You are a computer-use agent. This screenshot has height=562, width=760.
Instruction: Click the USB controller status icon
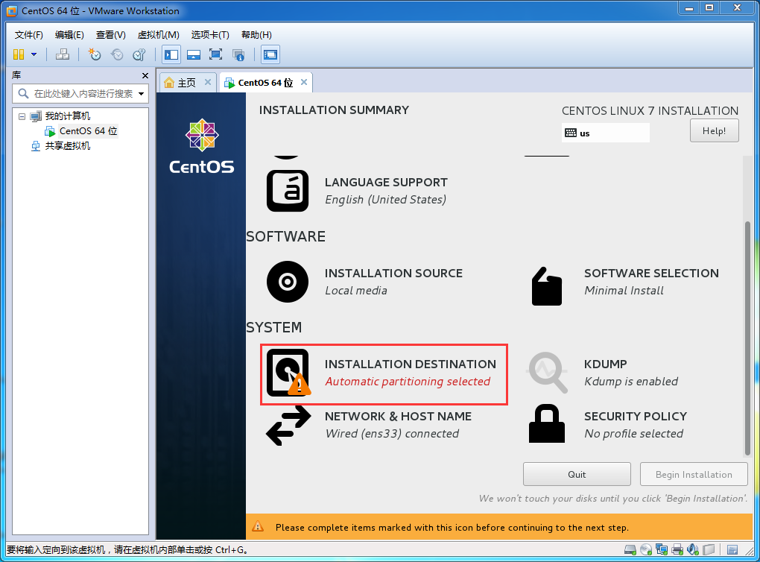tap(709, 550)
